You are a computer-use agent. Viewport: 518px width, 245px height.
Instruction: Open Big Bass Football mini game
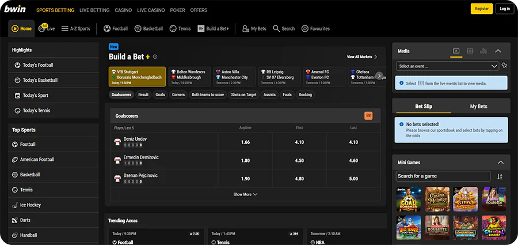[409, 228]
